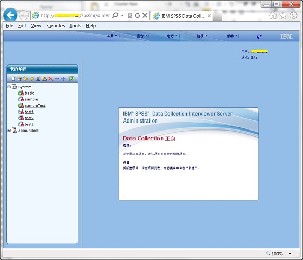Screen dimensions: 303x260
Task: Click the green Refresh list icon
Action: coord(72,79)
